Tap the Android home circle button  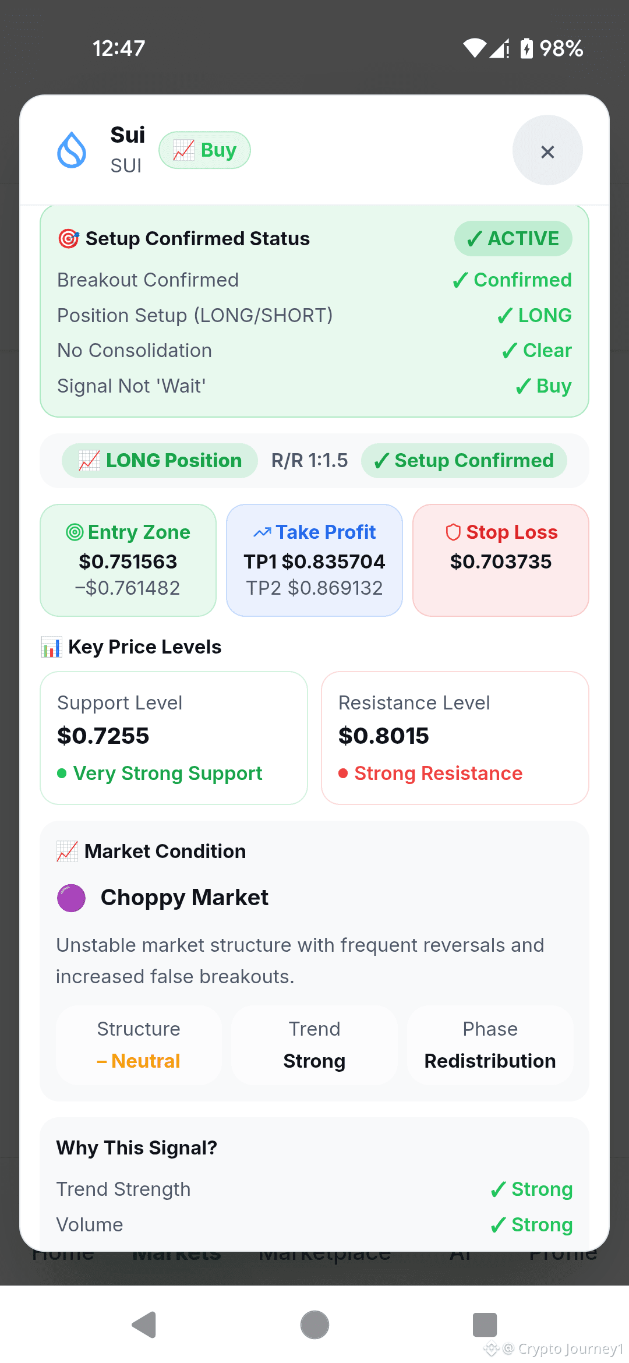click(x=314, y=1325)
